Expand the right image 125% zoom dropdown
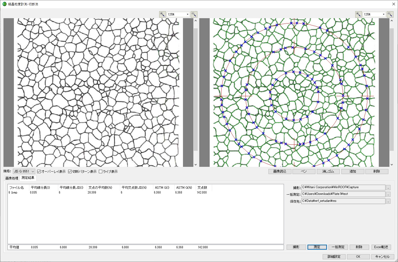398x262 pixels. click(x=384, y=14)
